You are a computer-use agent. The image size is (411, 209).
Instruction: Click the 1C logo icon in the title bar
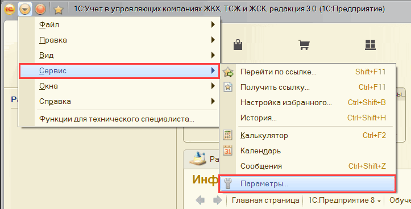pos(10,10)
